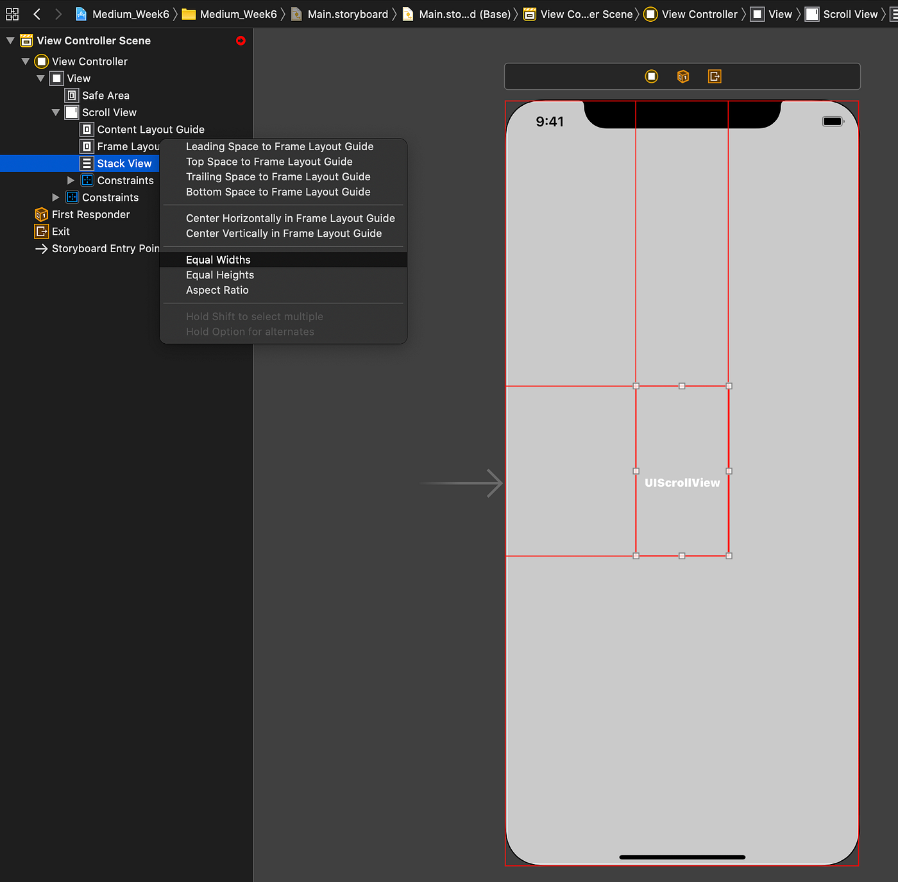Image resolution: width=898 pixels, height=882 pixels.
Task: Click the red error badge on View Controller Scene
Action: point(241,40)
